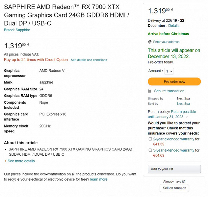The height and width of the screenshot is (197, 208).
Task: Click the delivery Details link
Action: click(174, 26)
